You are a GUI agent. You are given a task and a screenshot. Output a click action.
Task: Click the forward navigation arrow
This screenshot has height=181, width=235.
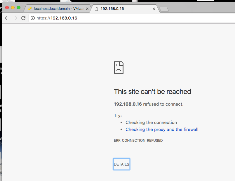point(15,18)
